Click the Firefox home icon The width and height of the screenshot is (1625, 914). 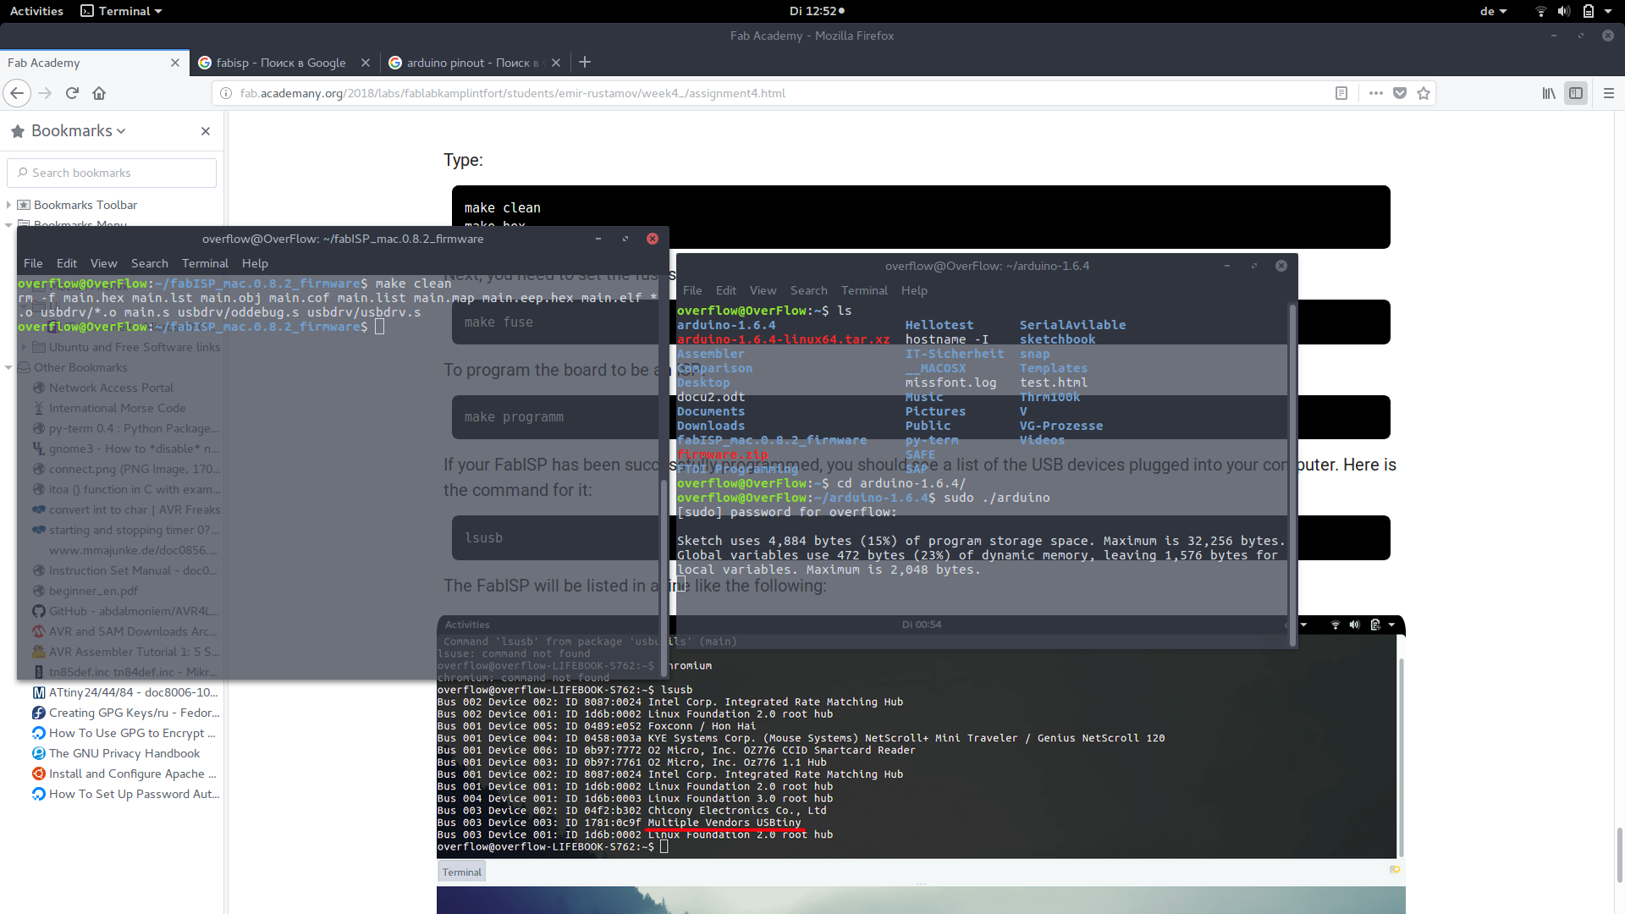[99, 93]
